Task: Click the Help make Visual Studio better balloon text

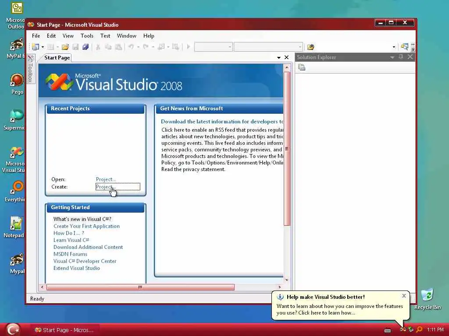Action: click(x=340, y=309)
